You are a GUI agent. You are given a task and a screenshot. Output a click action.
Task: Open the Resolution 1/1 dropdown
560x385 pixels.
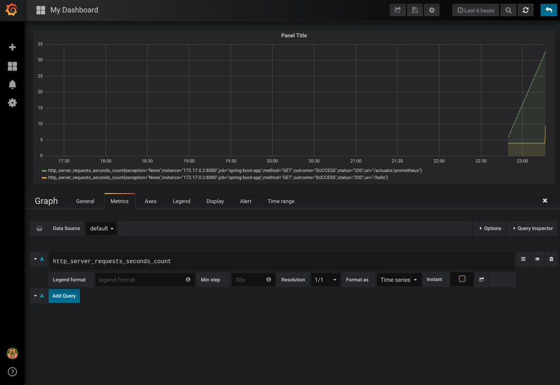(x=325, y=280)
